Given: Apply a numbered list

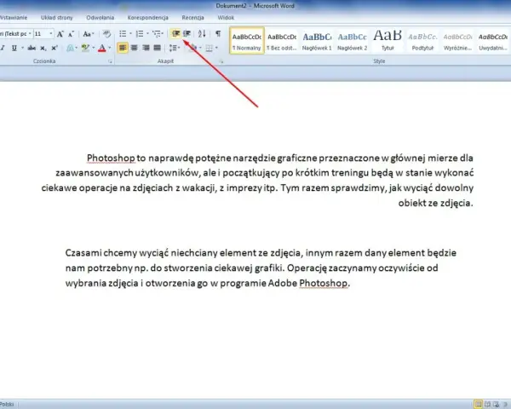Looking at the screenshot, I should click(x=140, y=34).
